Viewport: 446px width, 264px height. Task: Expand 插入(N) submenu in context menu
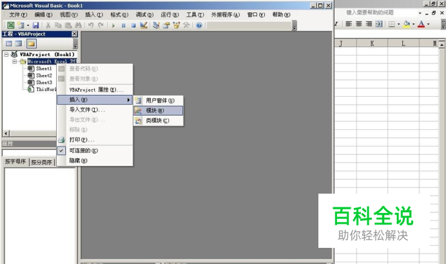pos(95,99)
